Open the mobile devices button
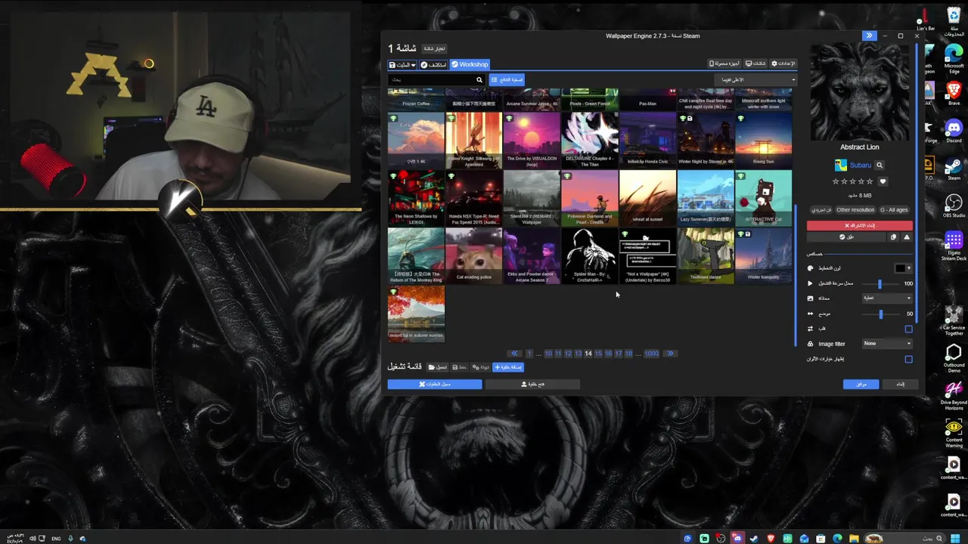 click(724, 63)
